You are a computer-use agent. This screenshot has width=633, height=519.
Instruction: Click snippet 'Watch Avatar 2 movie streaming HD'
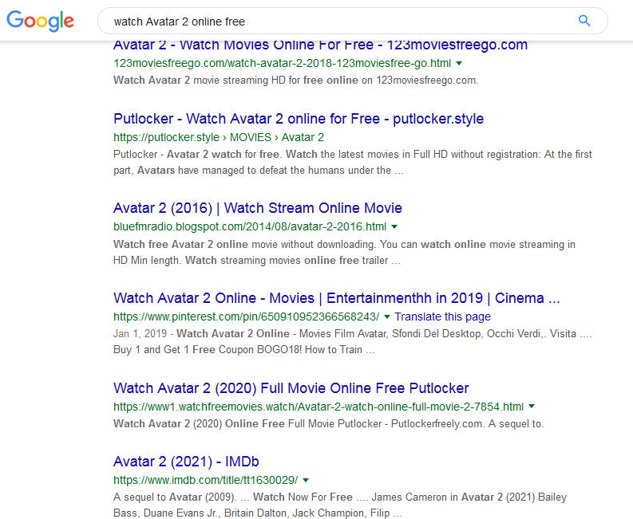tap(295, 81)
